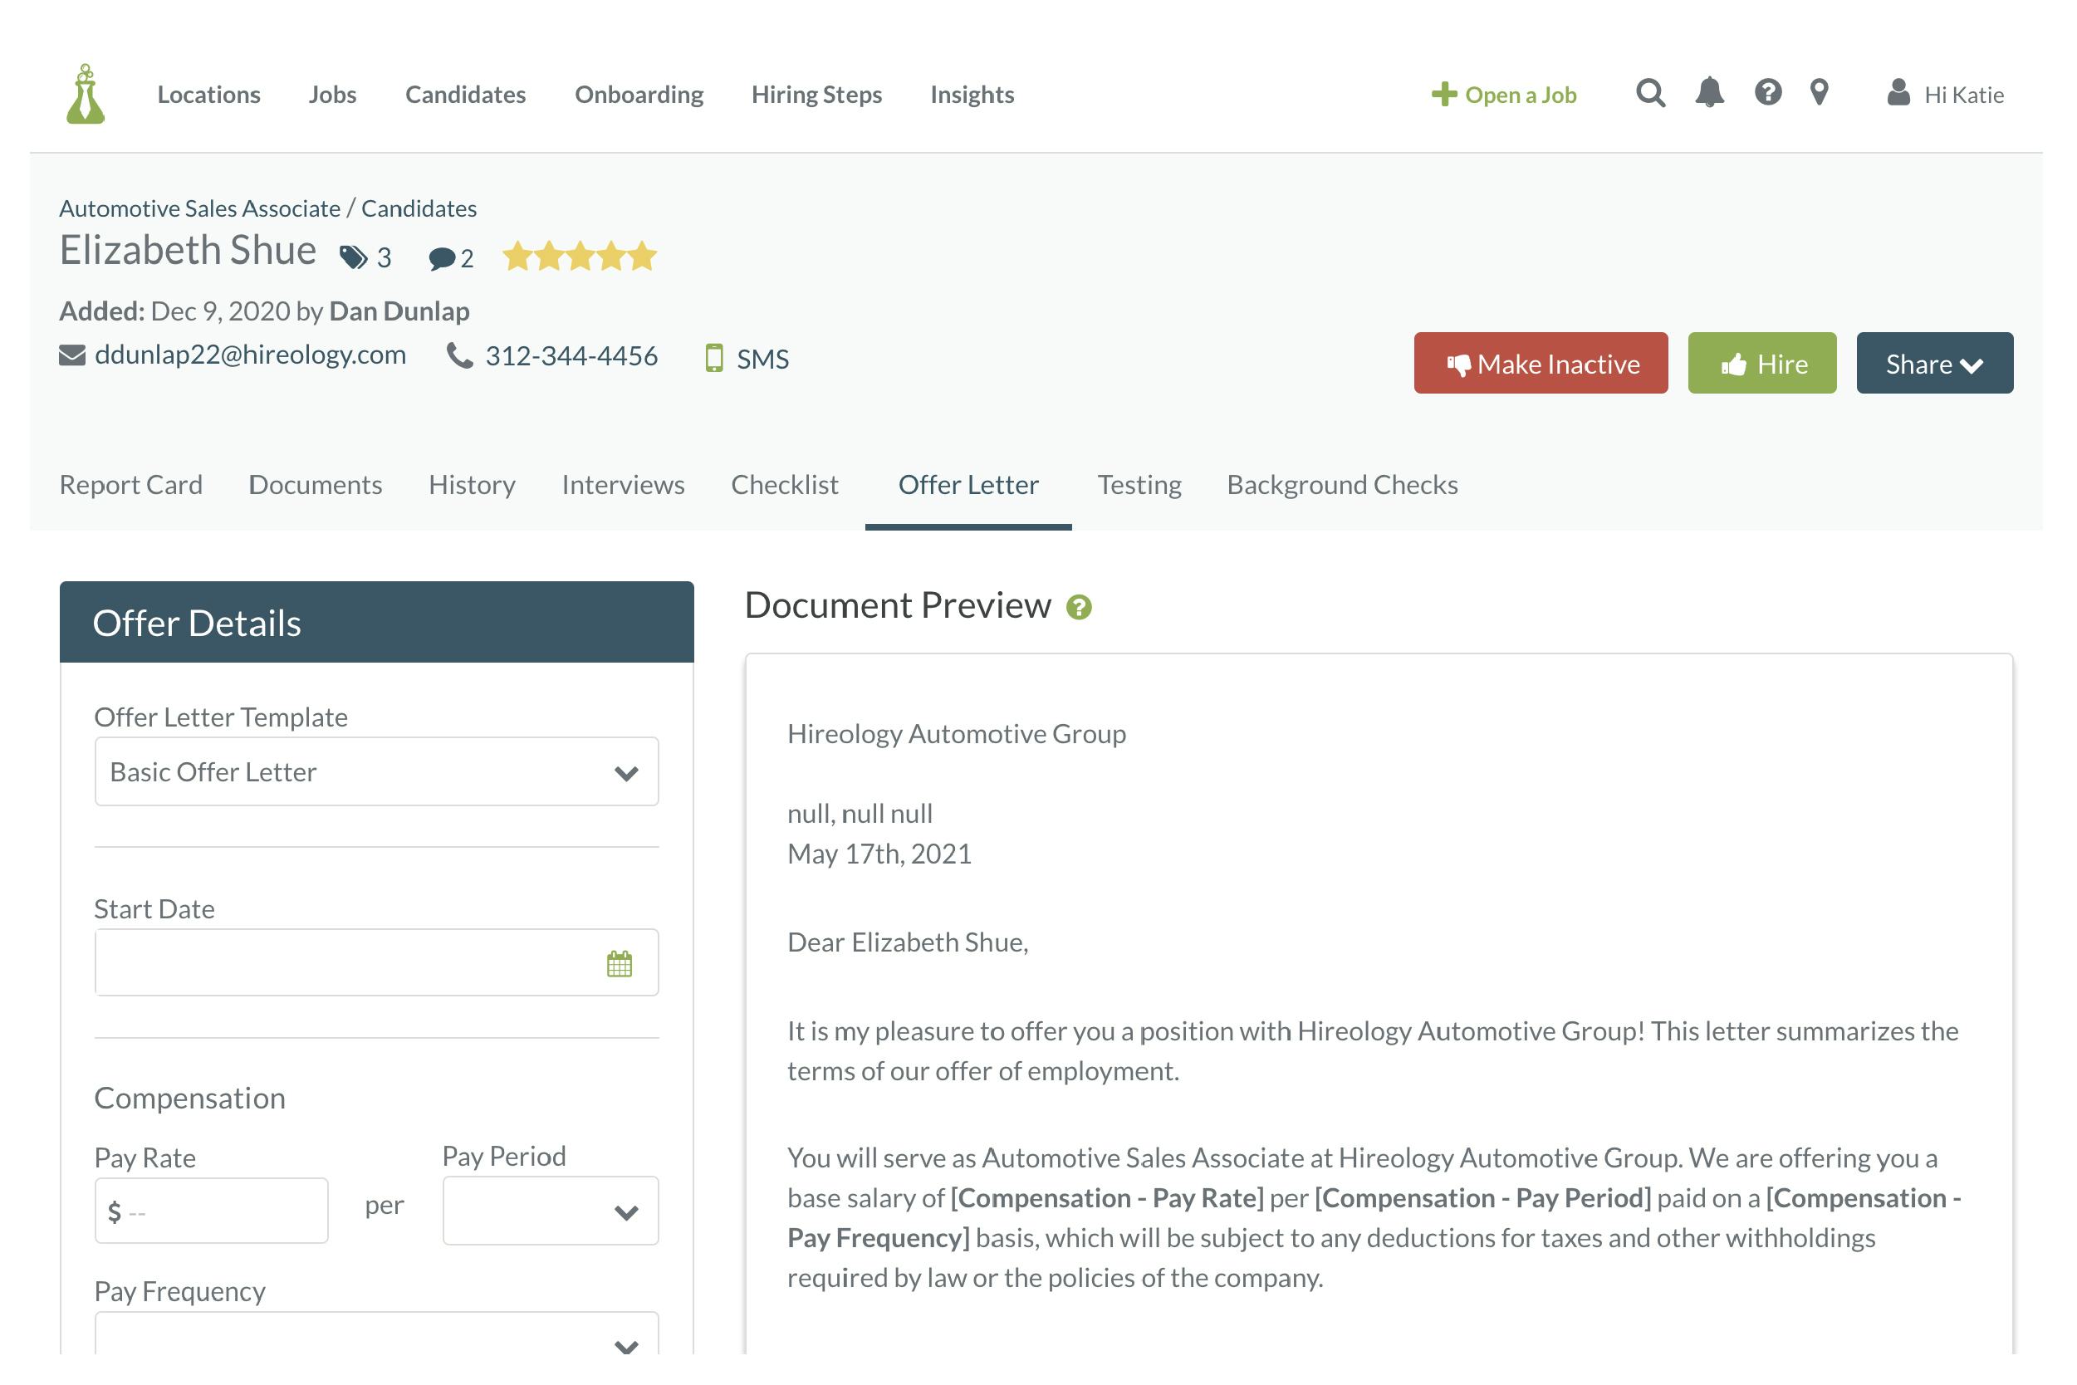
Task: Click Document Preview help icon
Action: click(1079, 608)
